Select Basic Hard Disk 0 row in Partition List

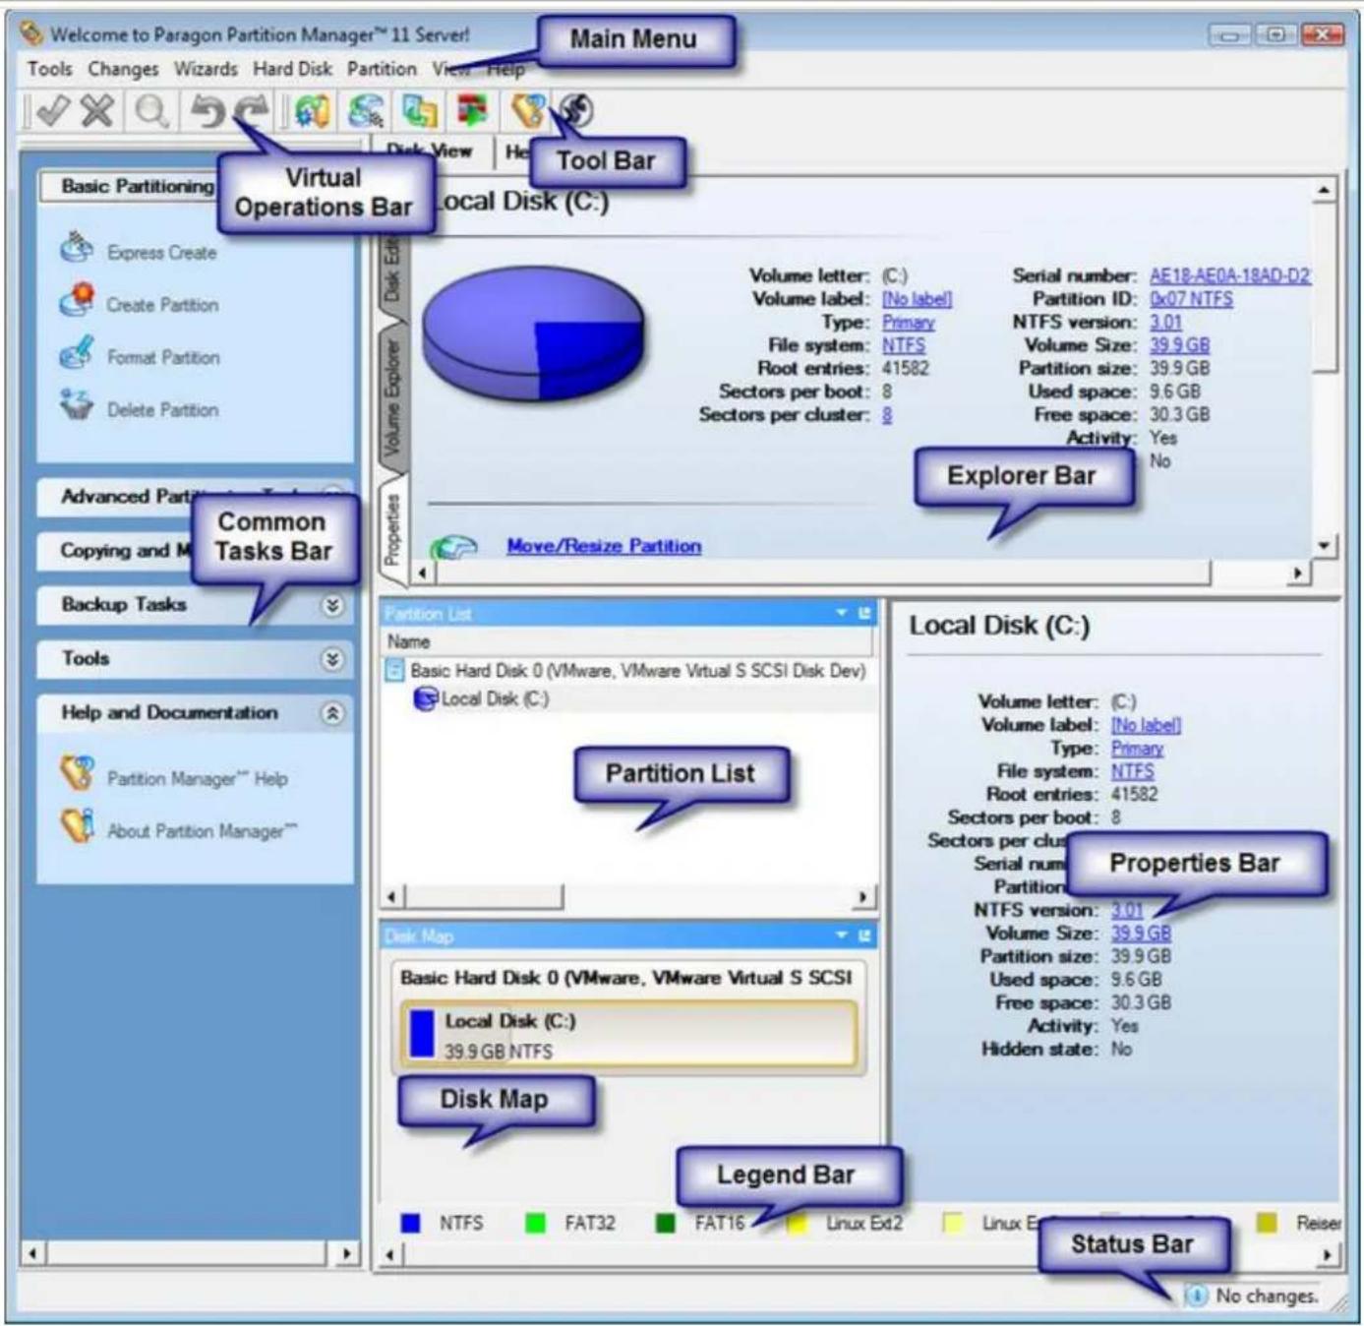[629, 671]
